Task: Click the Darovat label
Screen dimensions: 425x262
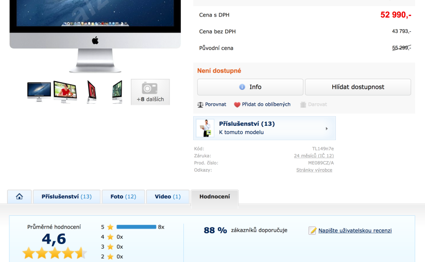Action: click(317, 104)
